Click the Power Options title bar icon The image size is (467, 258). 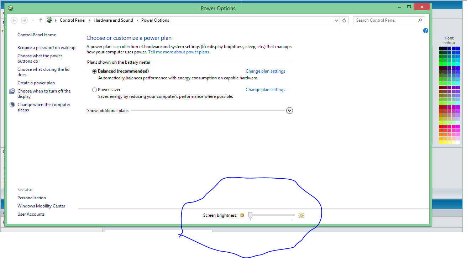pyautogui.click(x=11, y=8)
